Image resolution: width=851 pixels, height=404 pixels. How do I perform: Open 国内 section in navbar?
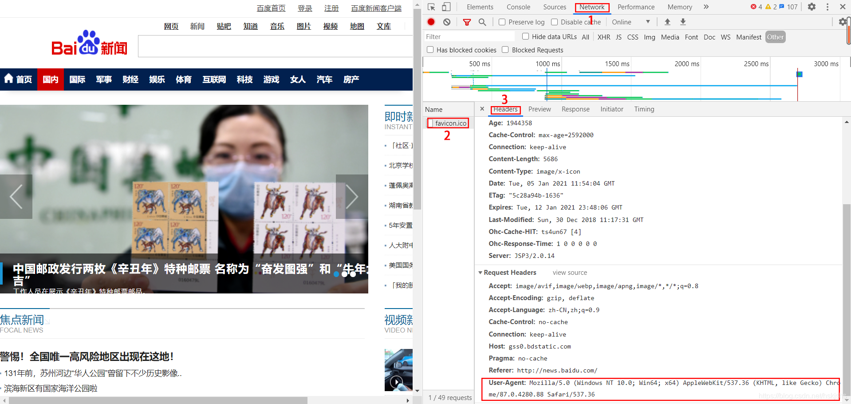(x=51, y=79)
